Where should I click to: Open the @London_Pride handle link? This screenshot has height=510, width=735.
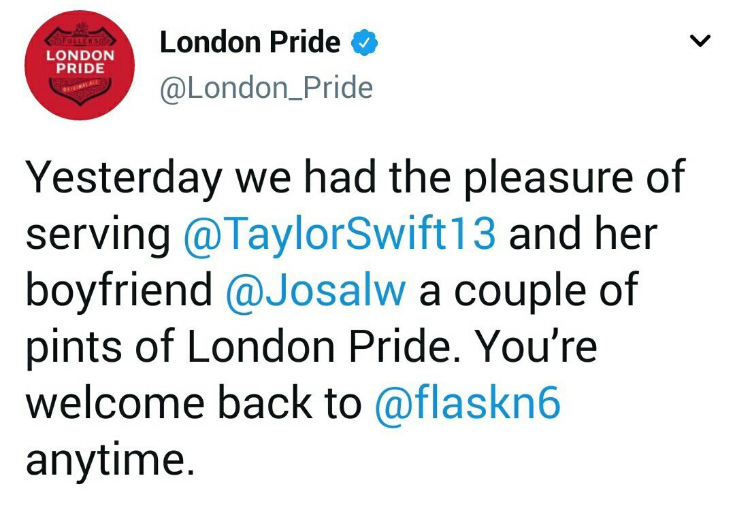click(265, 88)
